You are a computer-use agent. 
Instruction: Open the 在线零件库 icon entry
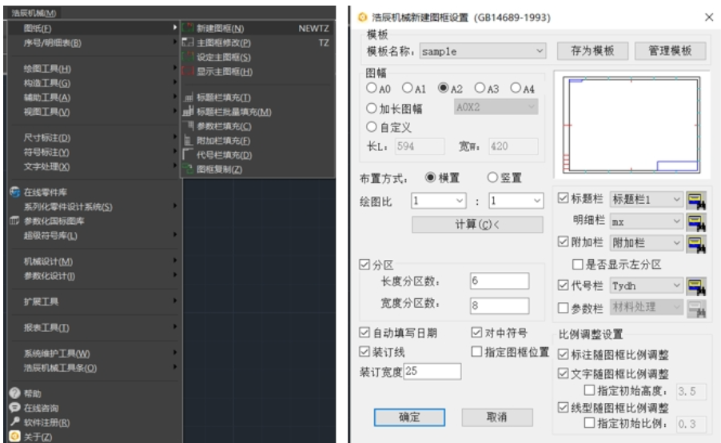(14, 192)
